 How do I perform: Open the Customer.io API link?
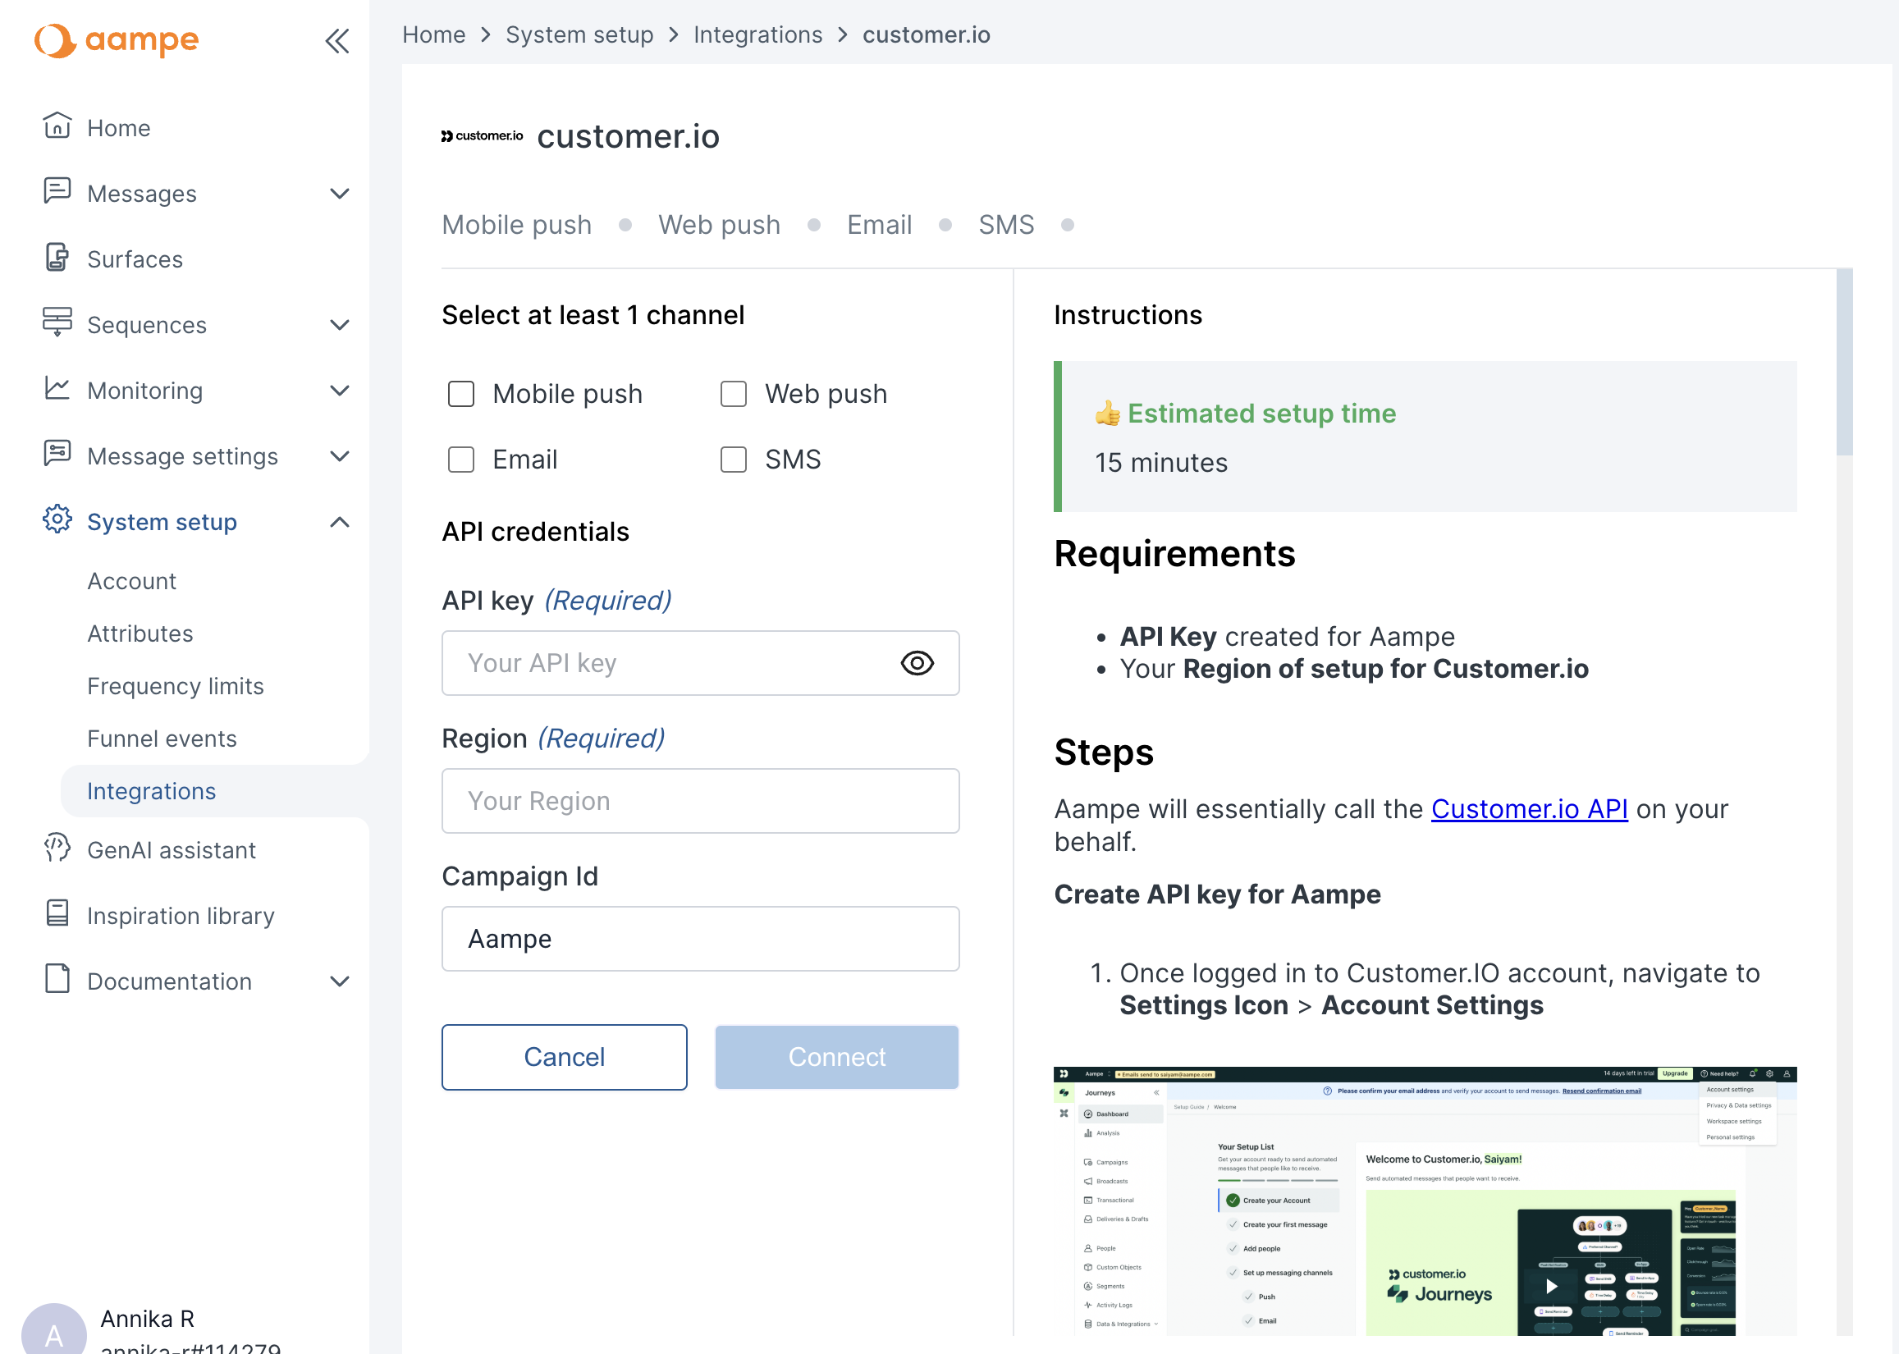1529,808
